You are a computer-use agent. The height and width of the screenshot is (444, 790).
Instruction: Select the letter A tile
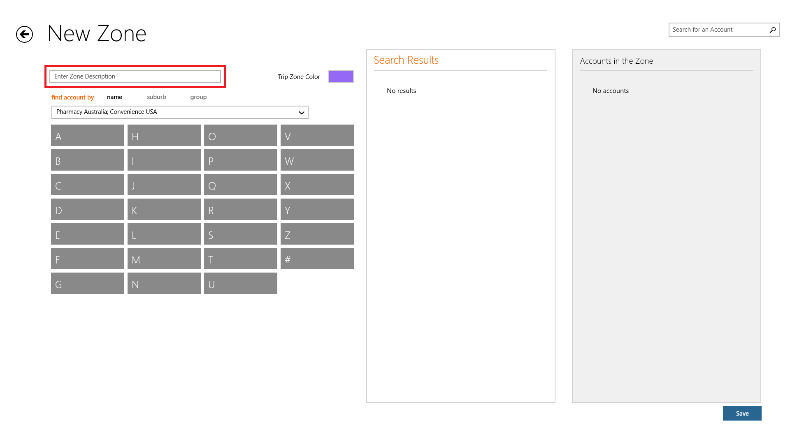pyautogui.click(x=87, y=136)
